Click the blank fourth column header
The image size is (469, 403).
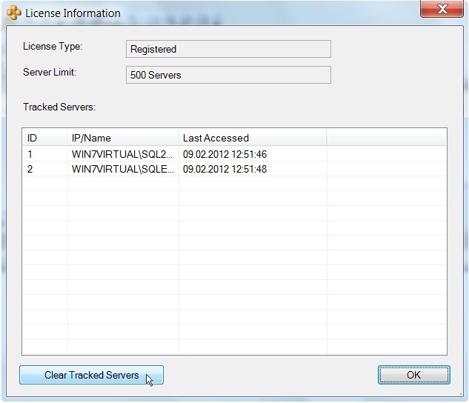point(385,138)
